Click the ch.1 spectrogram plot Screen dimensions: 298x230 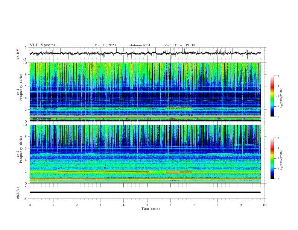(145, 92)
